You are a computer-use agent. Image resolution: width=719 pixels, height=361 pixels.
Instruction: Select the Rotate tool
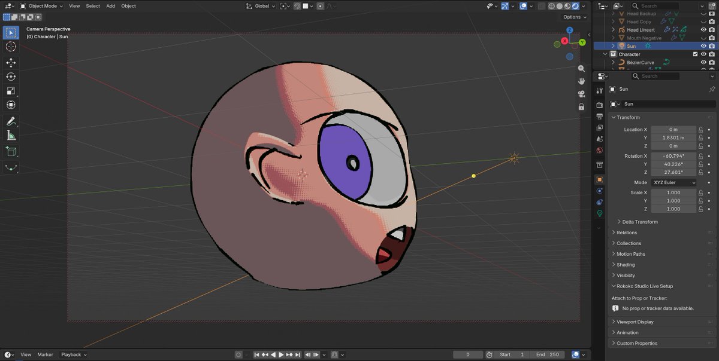pyautogui.click(x=11, y=77)
